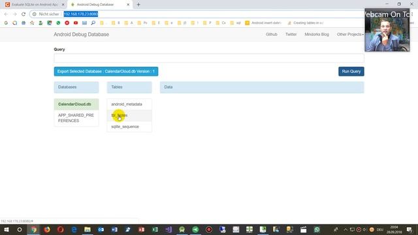Screen dimensions: 418x235
Task: Switch to Chrome in the taskbar
Action: coord(33,229)
